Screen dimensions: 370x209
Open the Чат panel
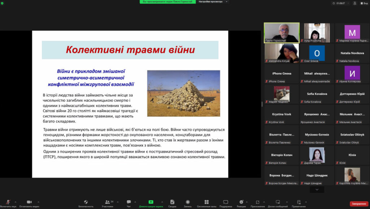[x=129, y=202]
